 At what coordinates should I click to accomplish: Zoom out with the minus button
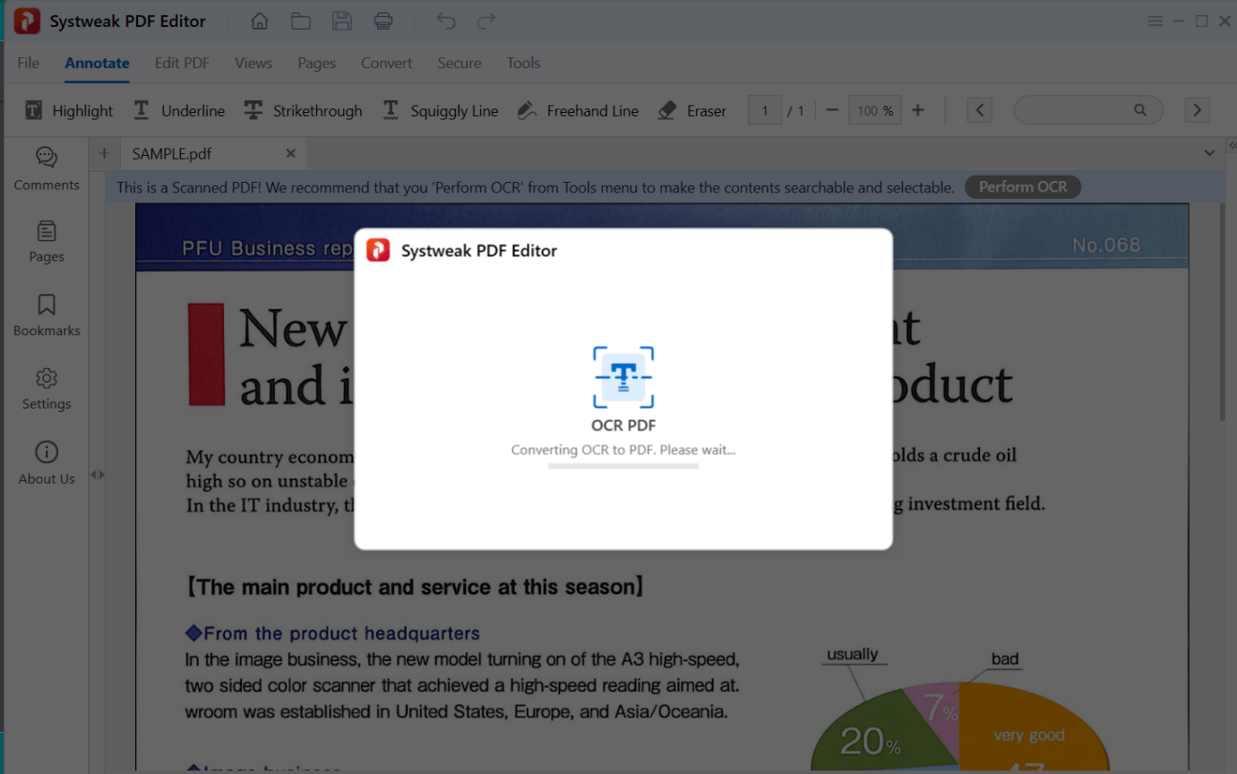point(832,110)
